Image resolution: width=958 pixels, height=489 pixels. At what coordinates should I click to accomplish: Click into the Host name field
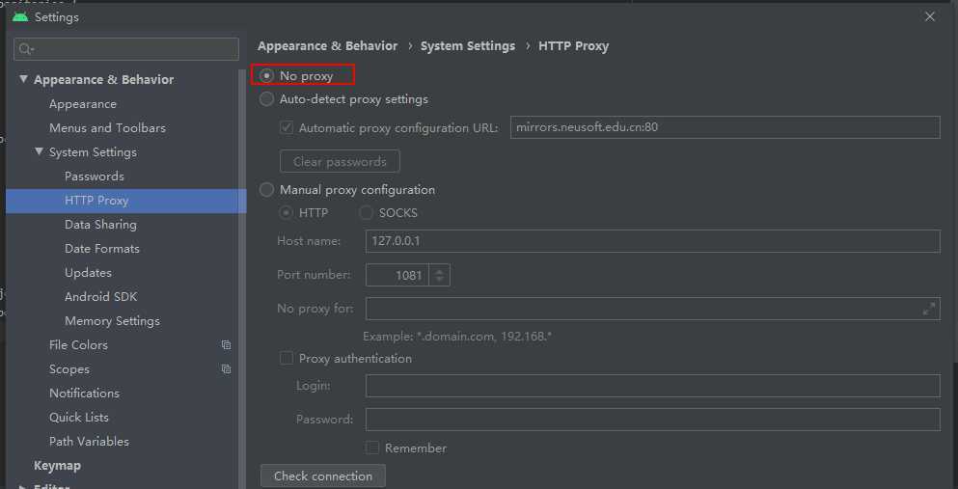point(652,241)
